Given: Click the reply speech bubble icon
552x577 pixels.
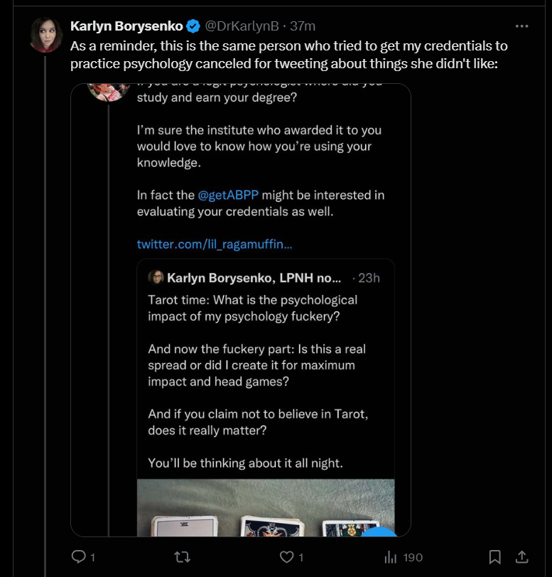Looking at the screenshot, I should [78, 557].
